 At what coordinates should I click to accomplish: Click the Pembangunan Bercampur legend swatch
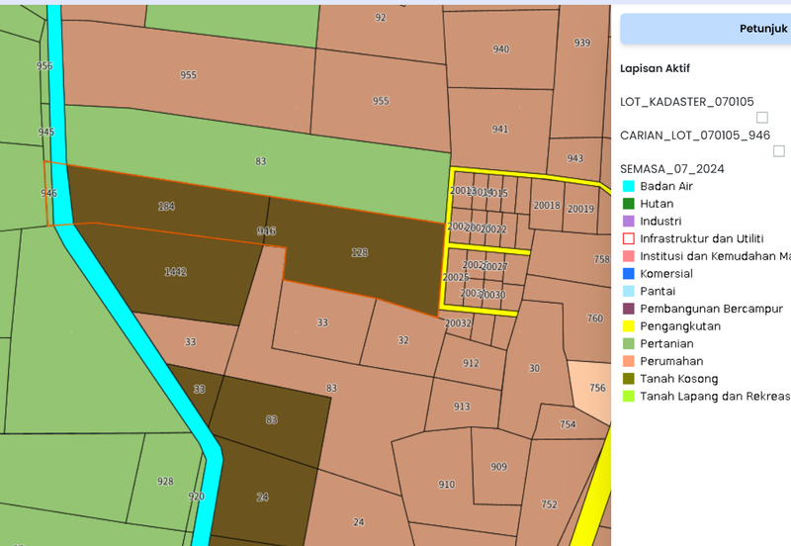(628, 309)
